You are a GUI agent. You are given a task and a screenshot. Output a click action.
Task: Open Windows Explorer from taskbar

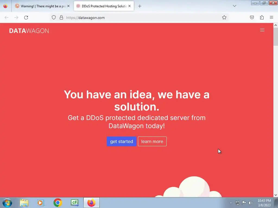pyautogui.click(x=24, y=203)
